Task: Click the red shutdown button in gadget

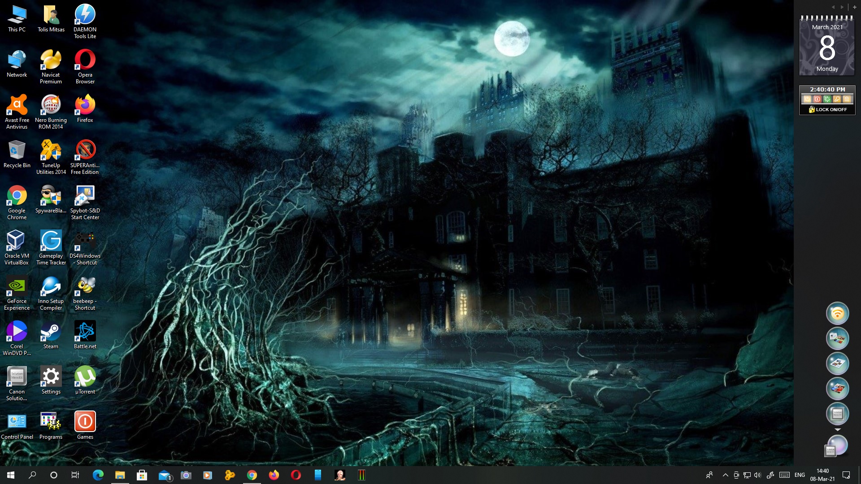Action: click(817, 99)
